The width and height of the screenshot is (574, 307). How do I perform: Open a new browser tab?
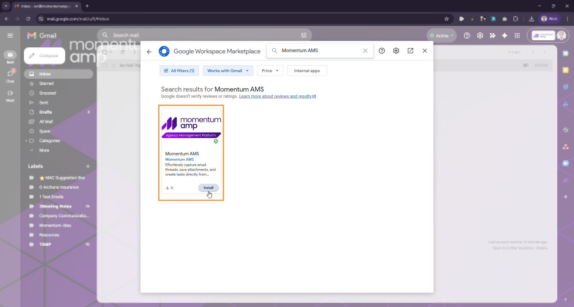[87, 6]
